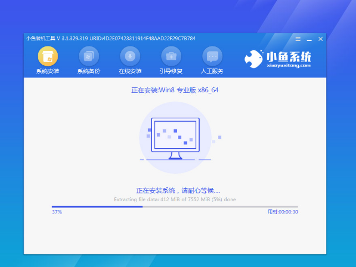Image resolution: width=356 pixels, height=267 pixels.
Task: Click the 小鱼系统 fish logo
Action: pyautogui.click(x=253, y=59)
